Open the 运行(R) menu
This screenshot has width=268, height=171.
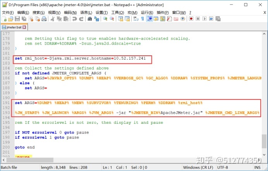point(147,13)
